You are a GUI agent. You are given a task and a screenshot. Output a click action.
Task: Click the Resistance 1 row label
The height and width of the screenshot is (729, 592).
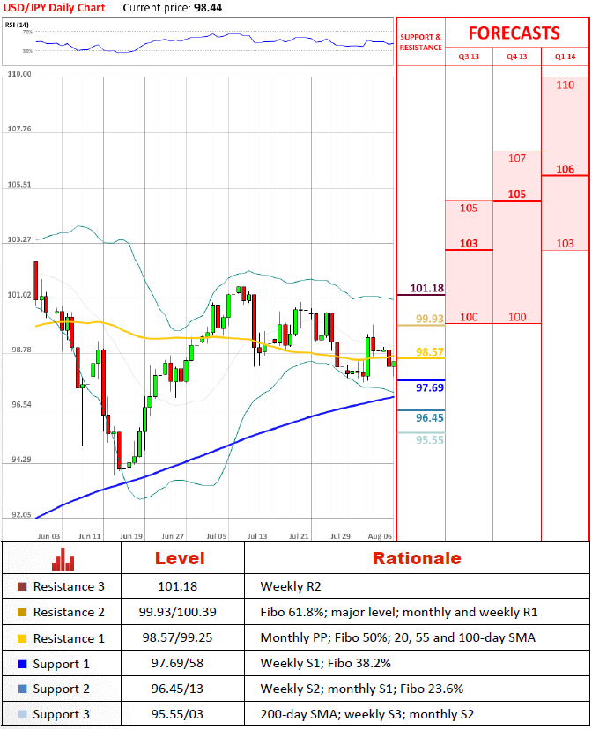click(x=69, y=638)
